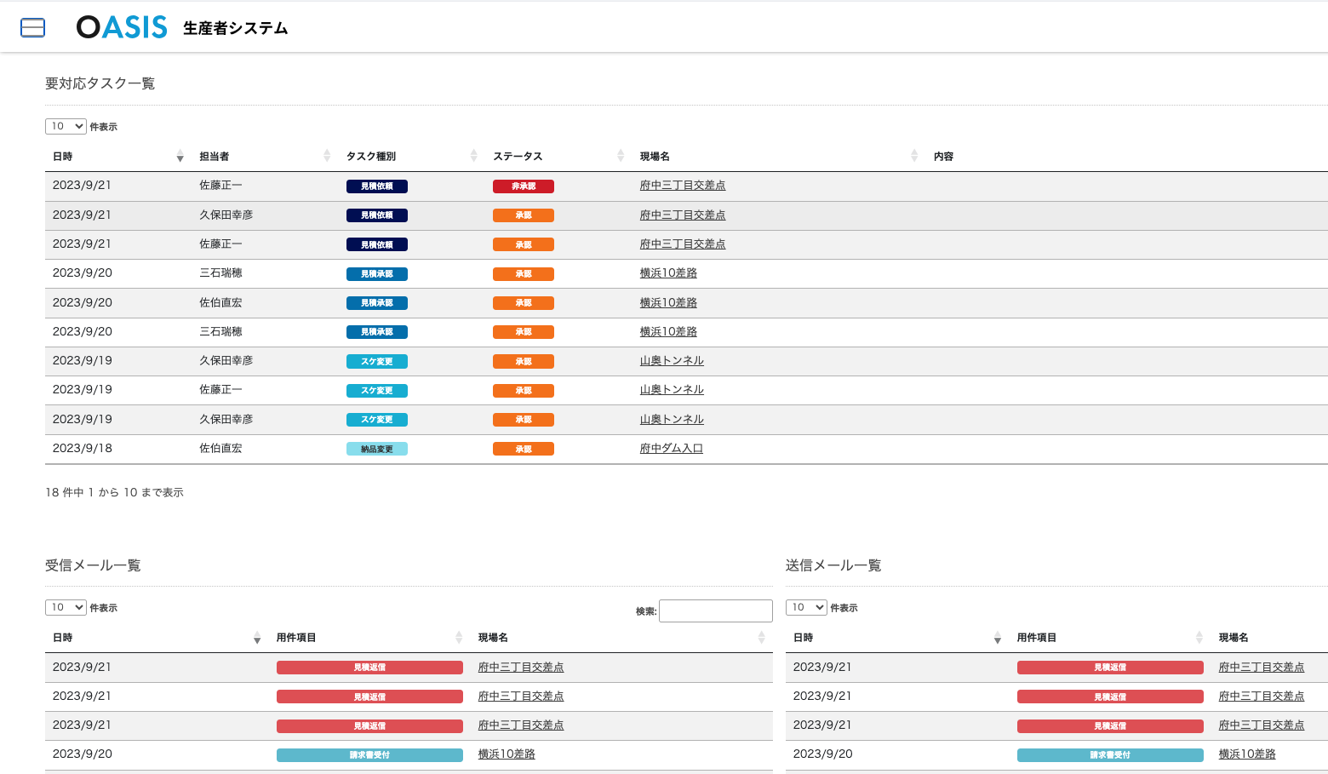
Task: Click the 納品変更 task type badge
Action: pos(376,449)
